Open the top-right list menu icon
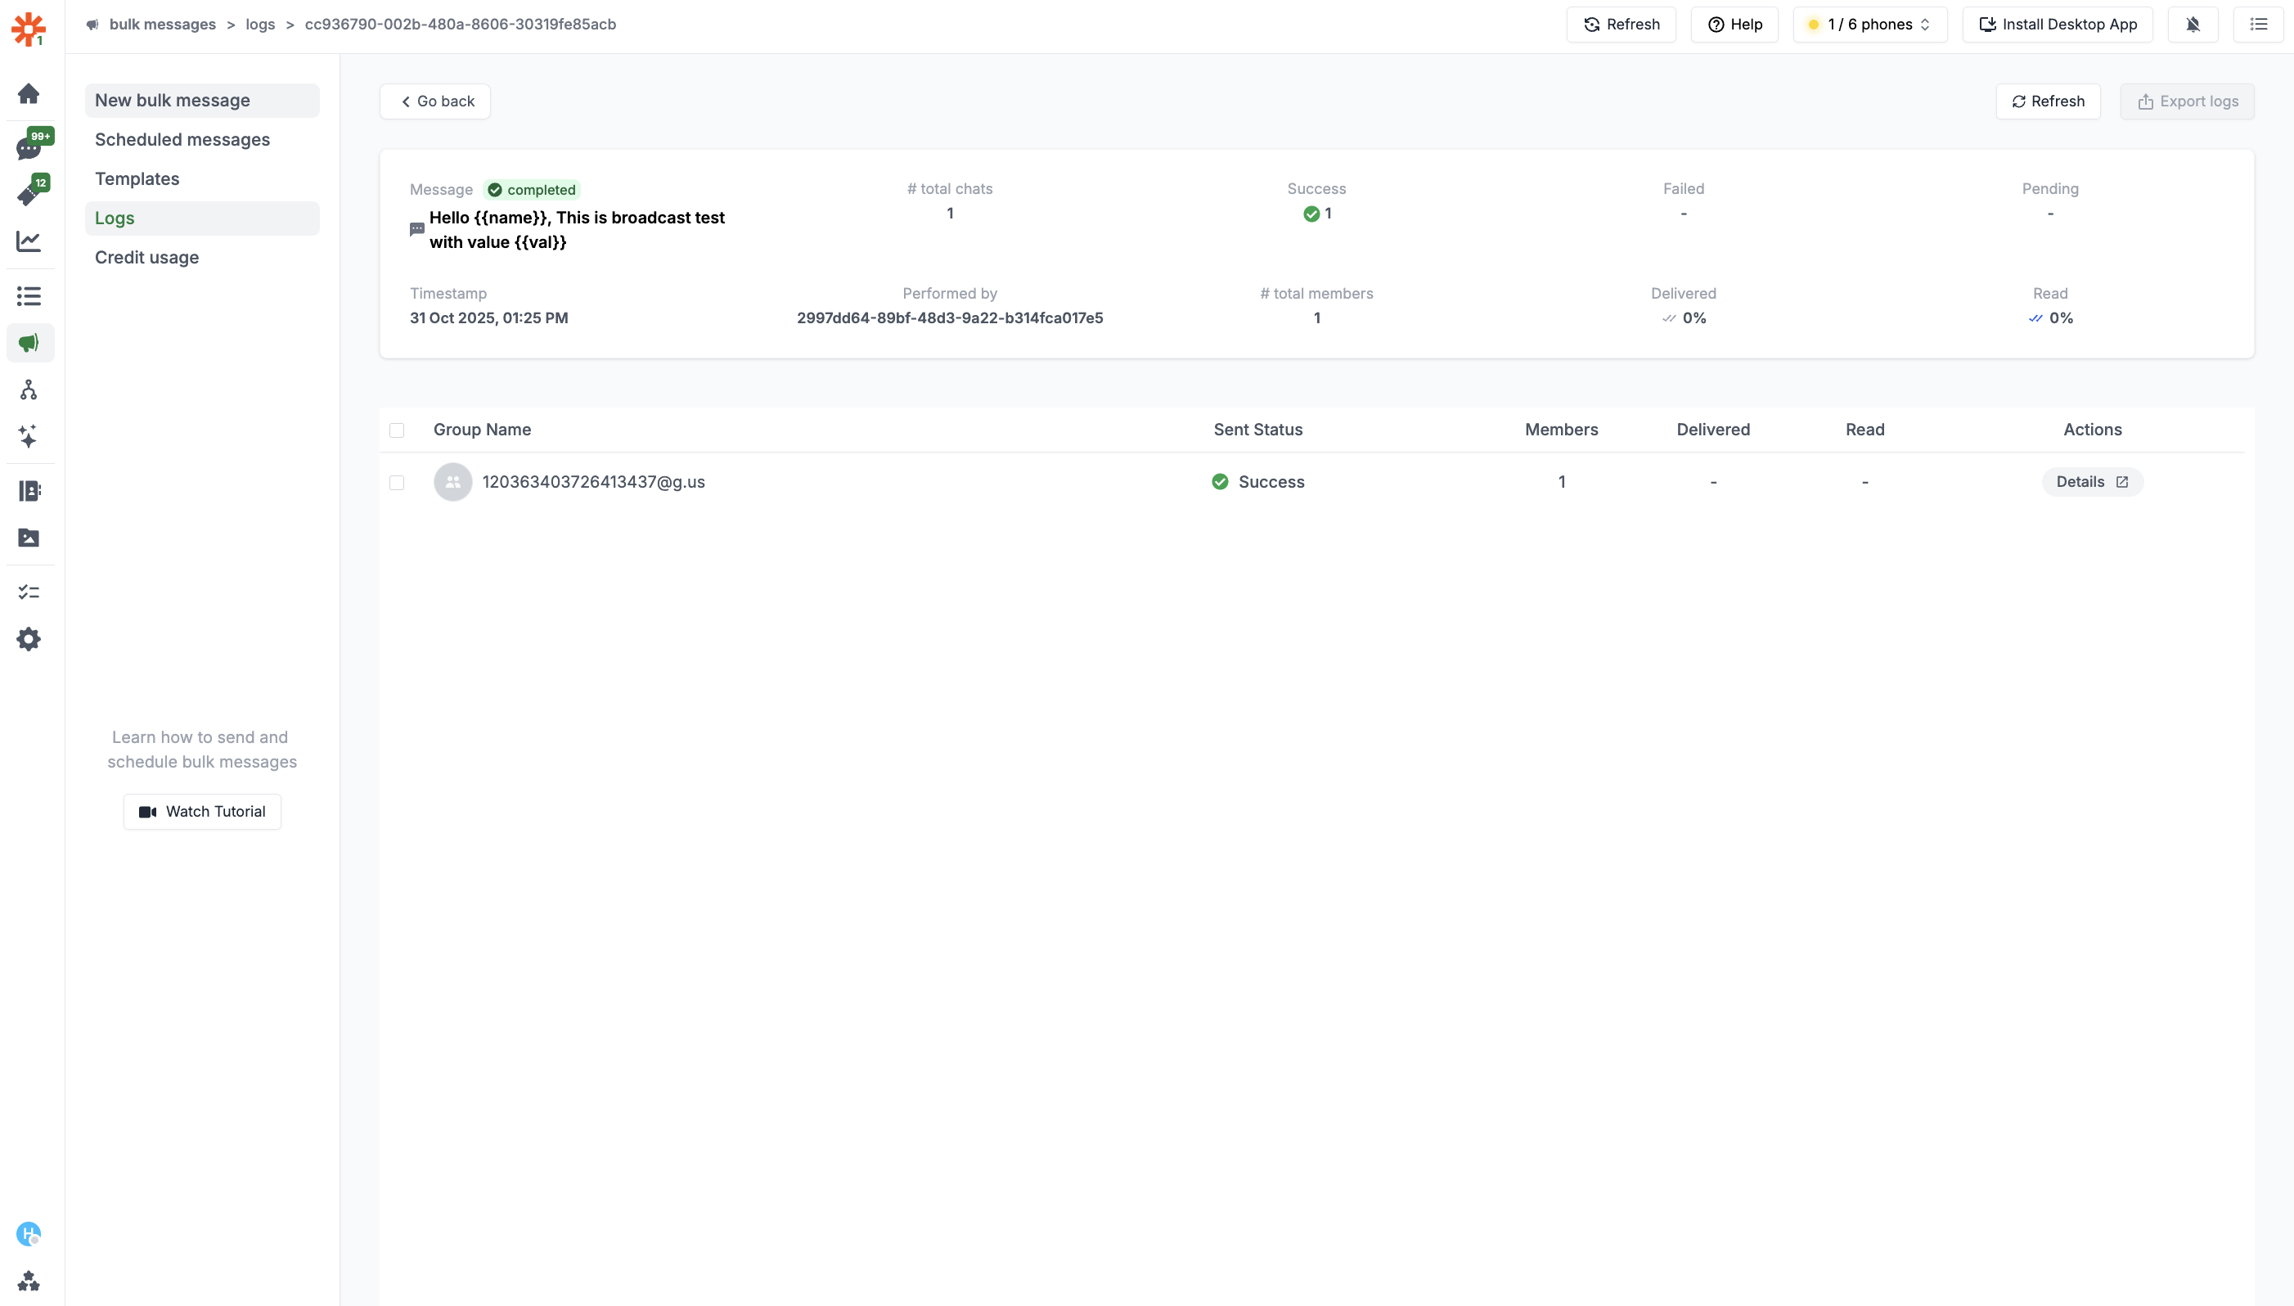Image resolution: width=2294 pixels, height=1306 pixels. (x=2258, y=25)
